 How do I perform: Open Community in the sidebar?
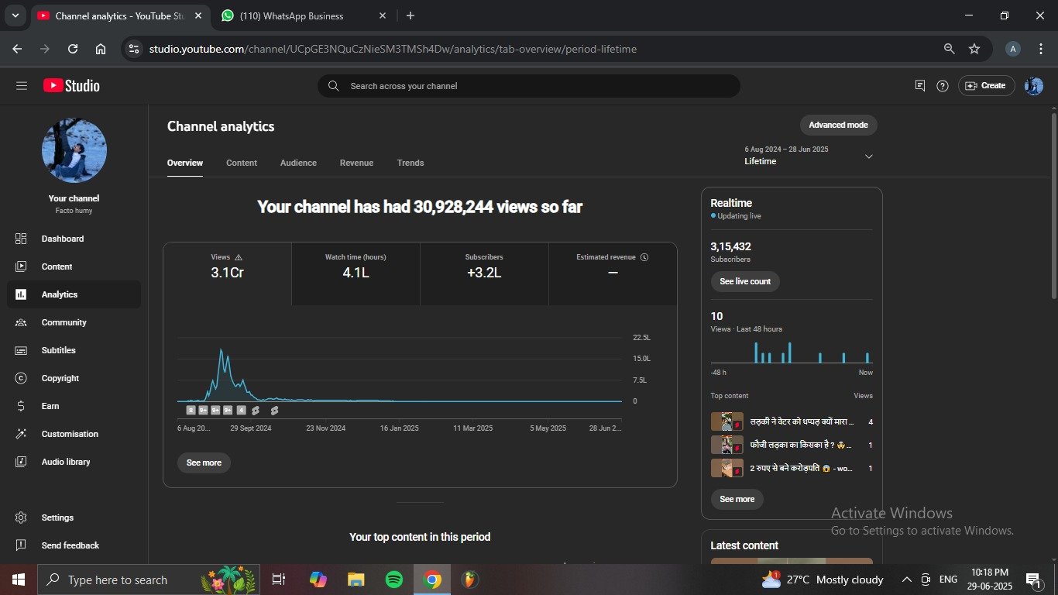pos(74,322)
